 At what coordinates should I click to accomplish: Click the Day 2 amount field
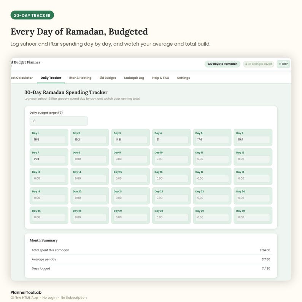(90, 140)
